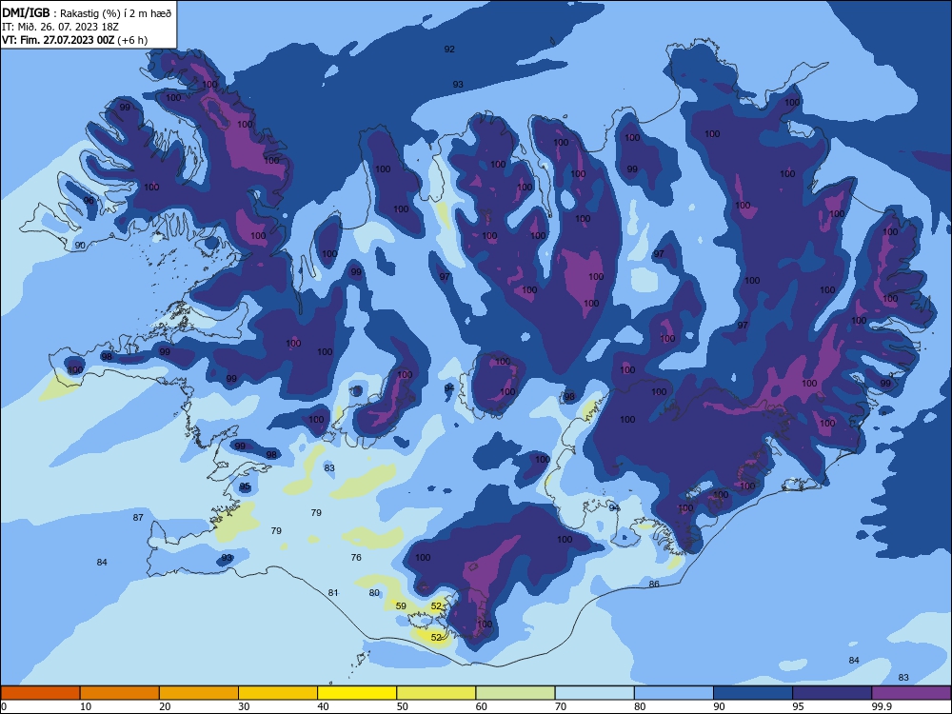Click the 90–95 dark blue legend swatch
This screenshot has width=952, height=714.
click(x=753, y=693)
